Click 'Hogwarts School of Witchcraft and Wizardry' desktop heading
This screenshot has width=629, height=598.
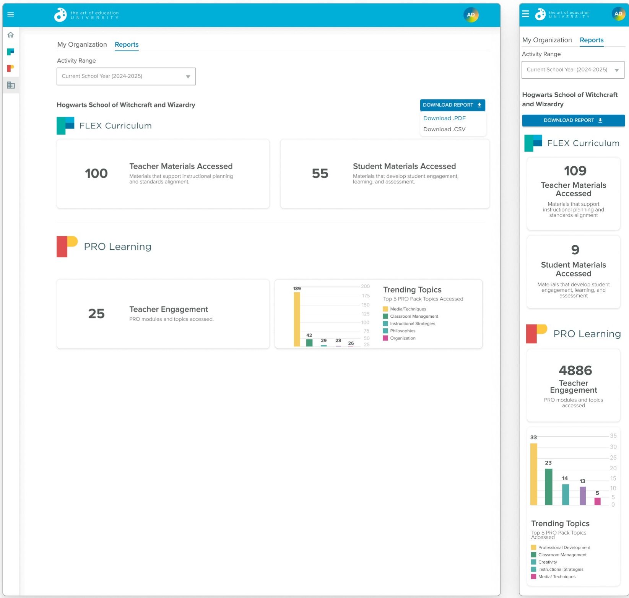[126, 105]
